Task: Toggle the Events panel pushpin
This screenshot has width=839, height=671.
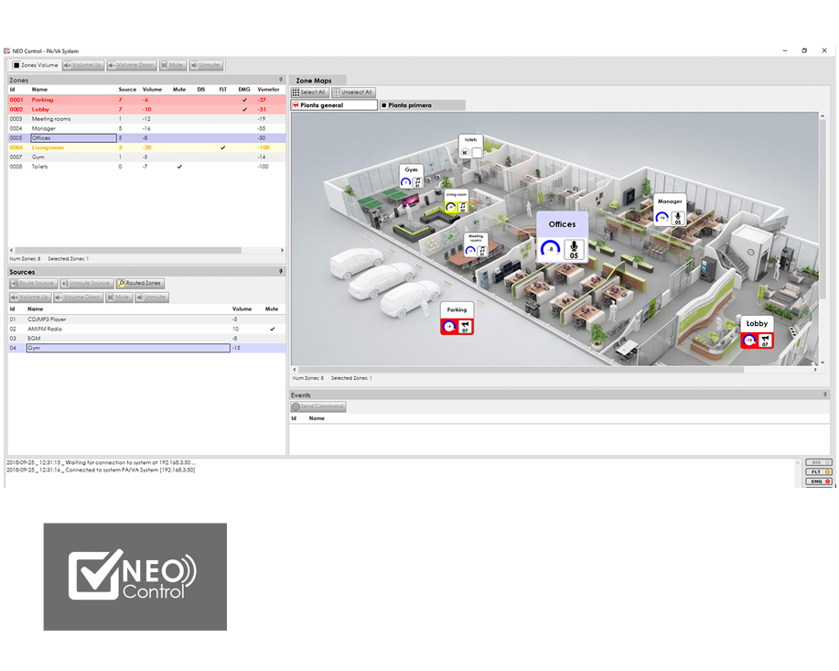Action: point(825,395)
